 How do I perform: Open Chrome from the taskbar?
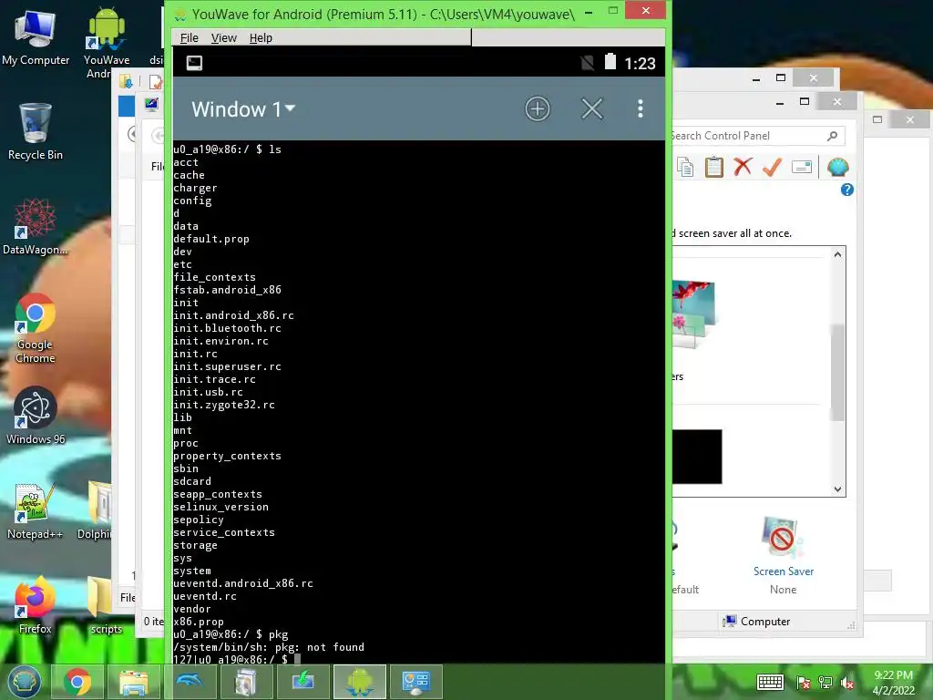point(77,682)
